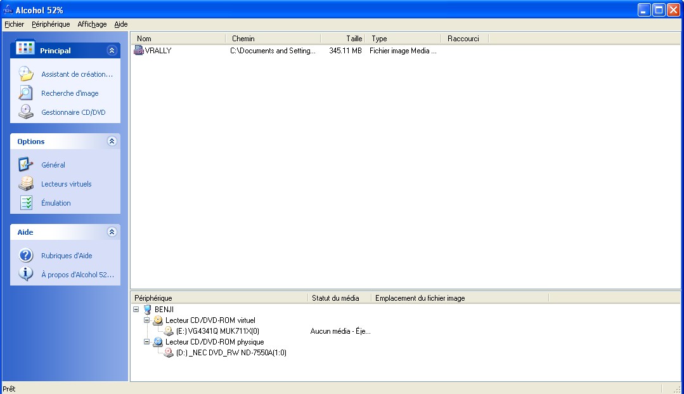This screenshot has height=394, width=684.
Task: Select (D:) _NEC DVD_RW ND-7550A drive
Action: [231, 353]
